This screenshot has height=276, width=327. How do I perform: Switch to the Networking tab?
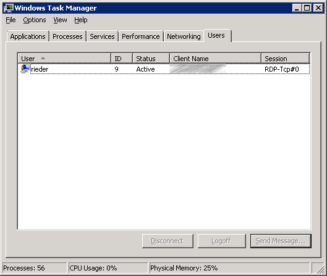point(184,36)
